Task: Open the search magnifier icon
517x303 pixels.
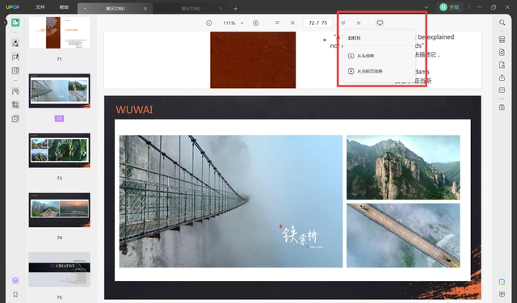Action: pyautogui.click(x=502, y=23)
